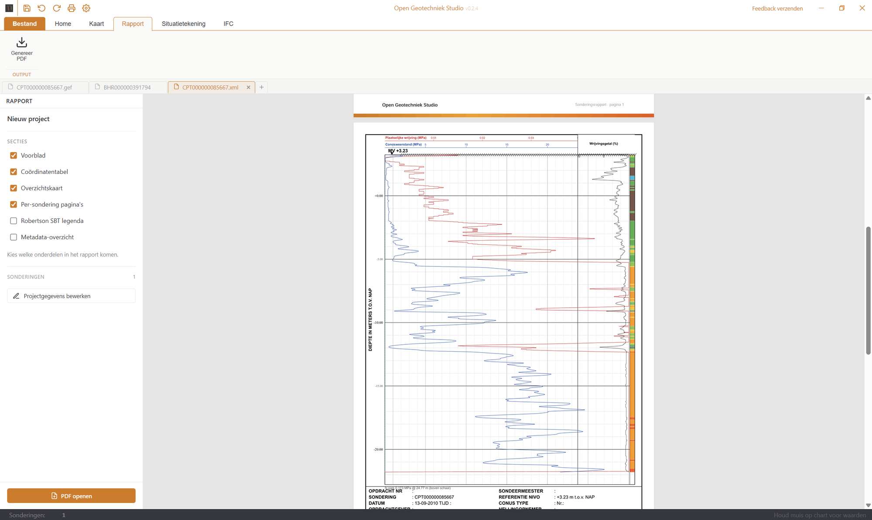Click the save icon in title bar
This screenshot has width=872, height=520.
point(27,8)
